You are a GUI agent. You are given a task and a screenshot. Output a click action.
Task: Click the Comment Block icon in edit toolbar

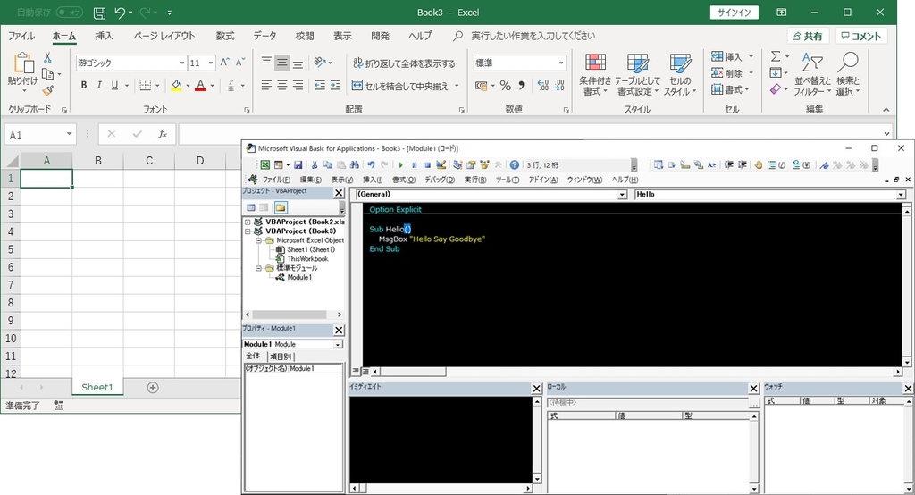(x=776, y=165)
